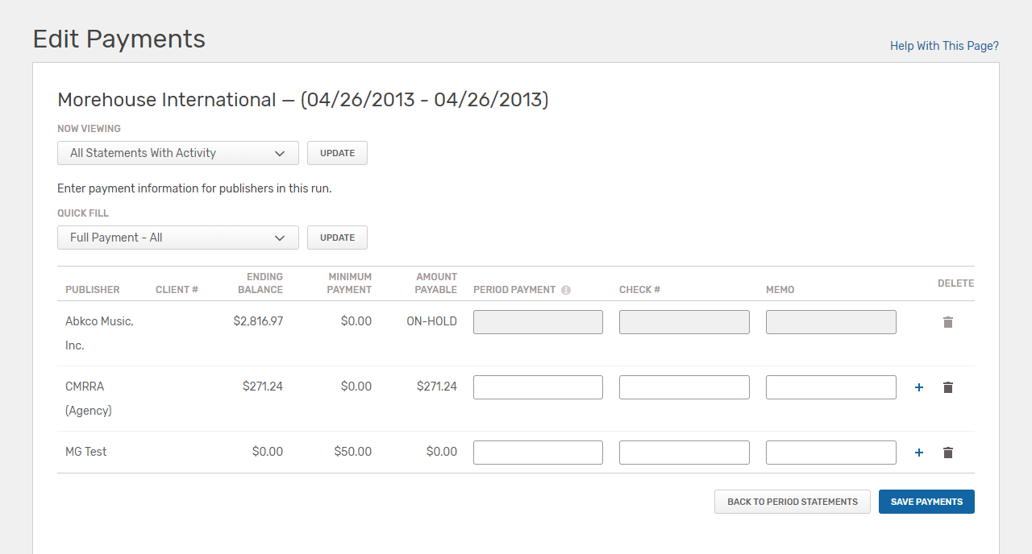Screen dimensions: 1032x554
Task: Open Help With This Page link
Action: 944,46
